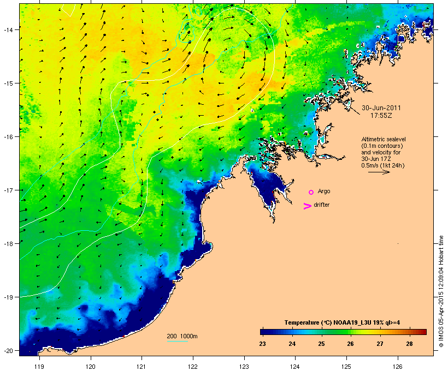448x371 pixels.
Task: Click the '30-Jun 17Z' text line
Action: (376, 159)
